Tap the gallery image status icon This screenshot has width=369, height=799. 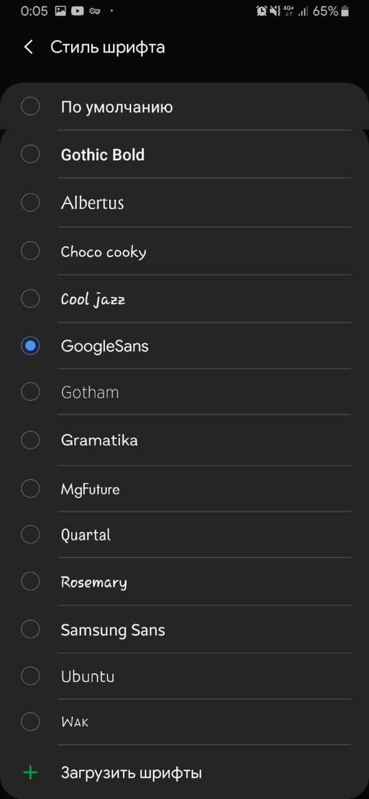coord(61,11)
